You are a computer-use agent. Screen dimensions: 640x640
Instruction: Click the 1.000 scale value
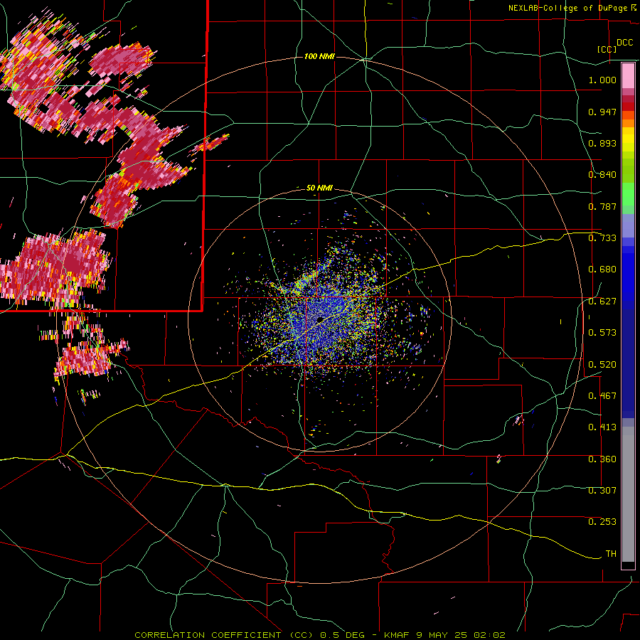point(602,80)
